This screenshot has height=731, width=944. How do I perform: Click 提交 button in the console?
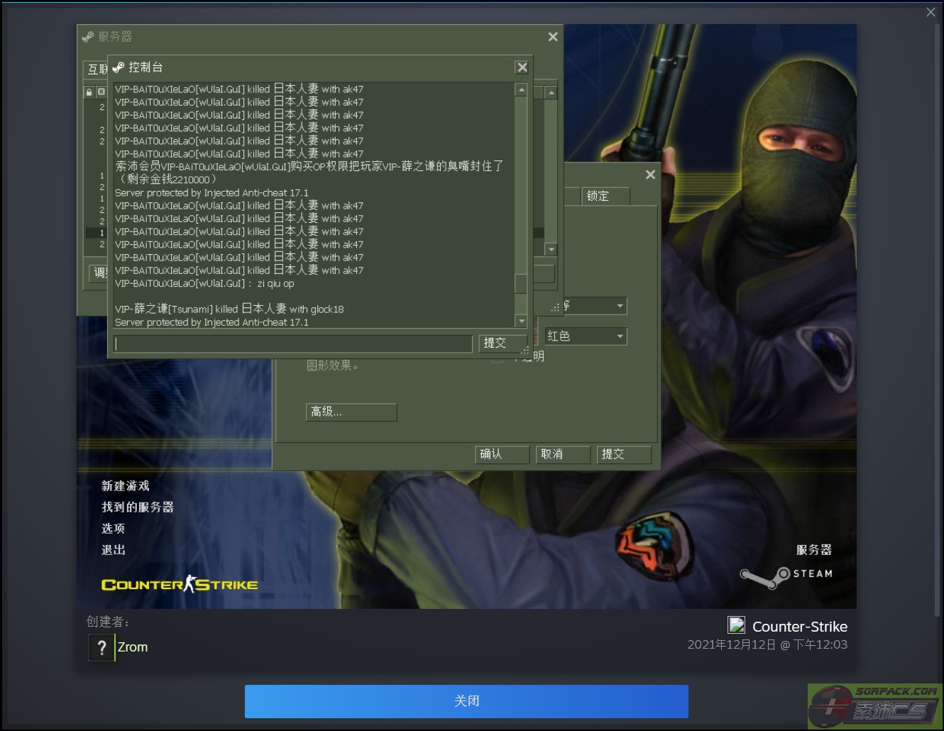[x=503, y=343]
